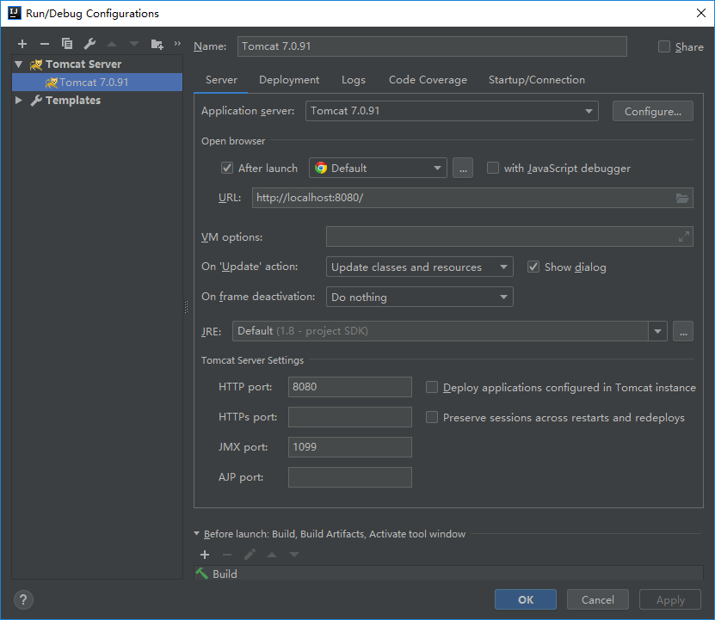Click Templates wrench icon in tree

(36, 101)
